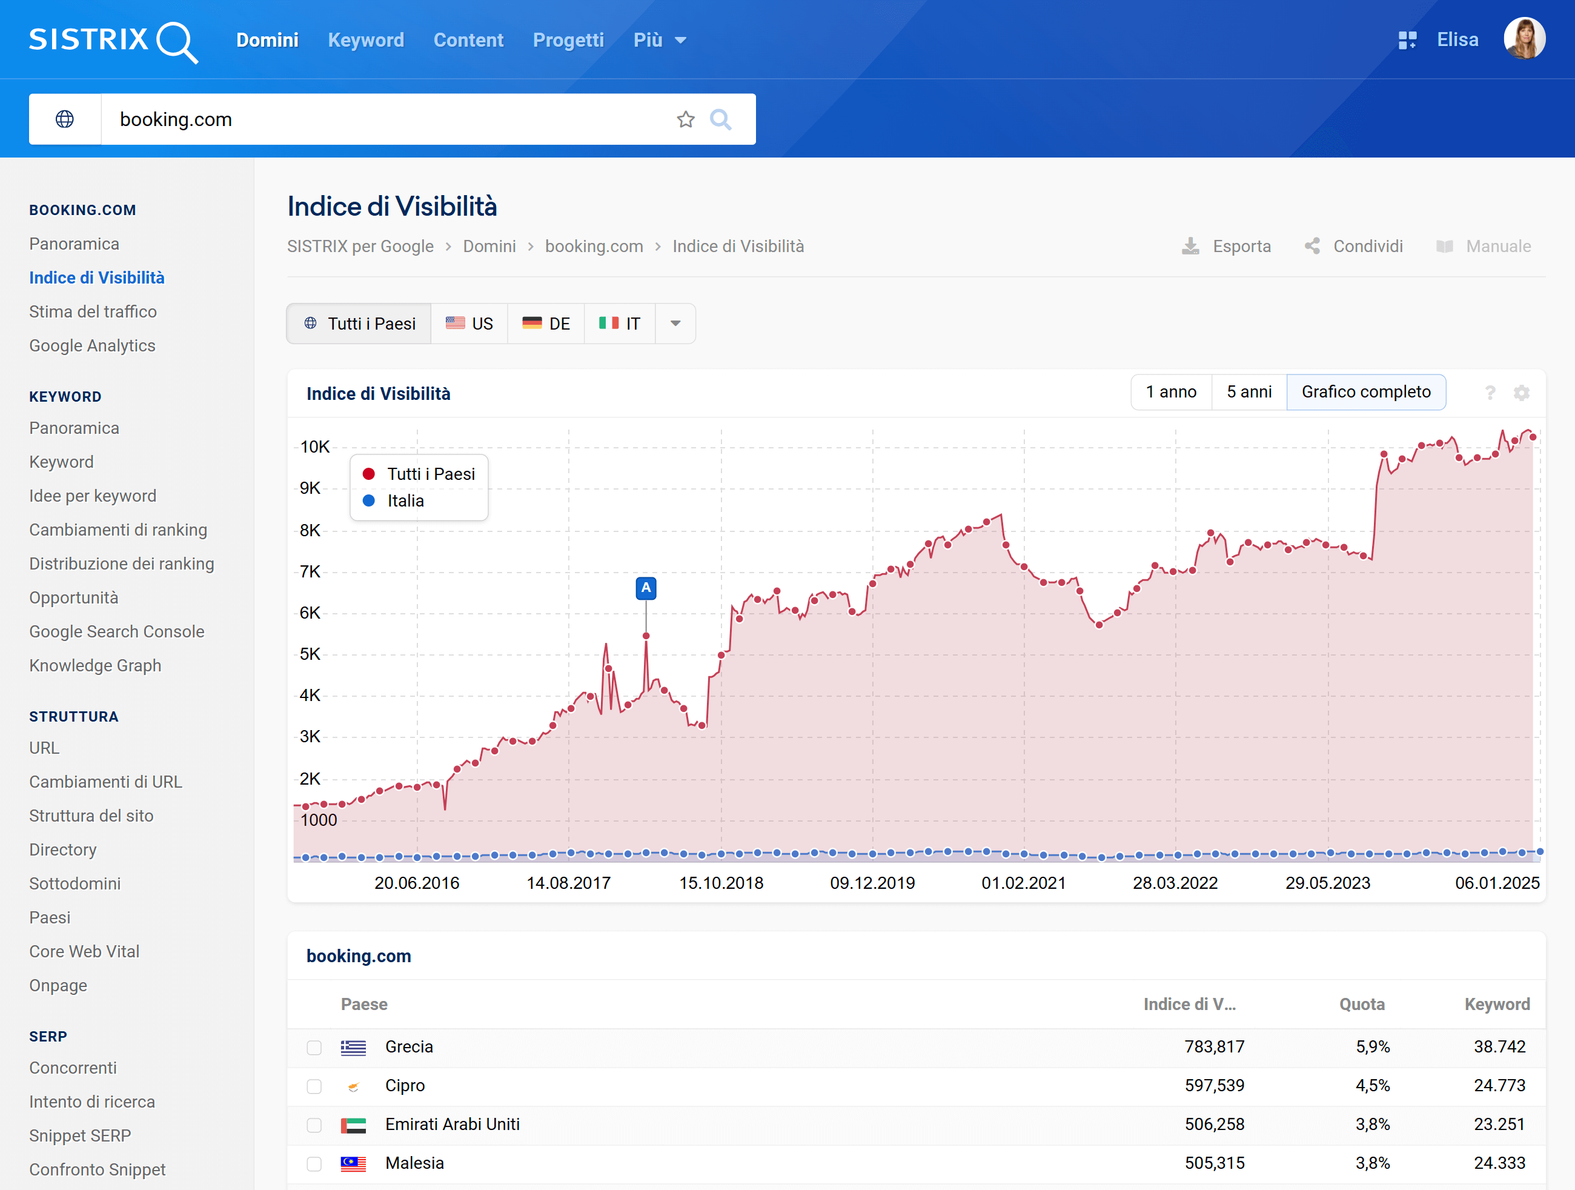Star booking.com as favorite
Screen dimensions: 1575x1190
pyautogui.click(x=685, y=119)
